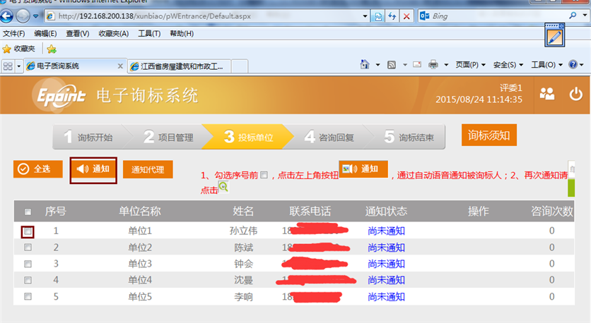Check the checkbox for 单位3
The height and width of the screenshot is (323, 591).
pos(28,264)
